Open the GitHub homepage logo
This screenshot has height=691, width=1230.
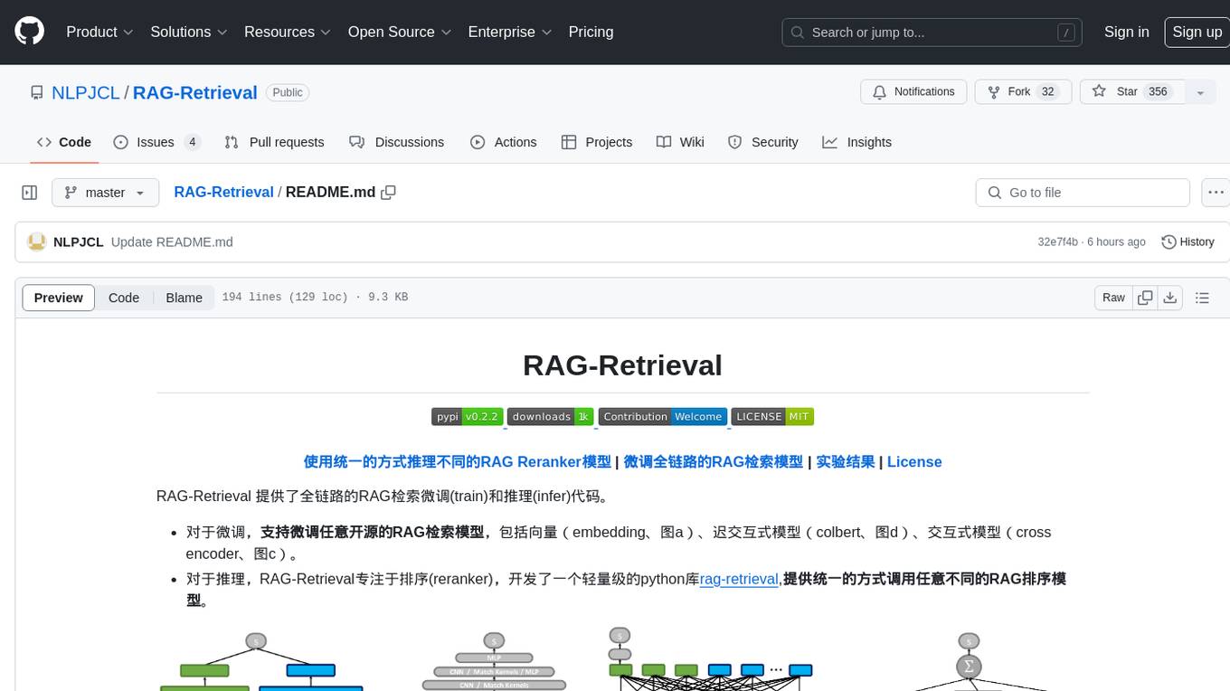29,32
